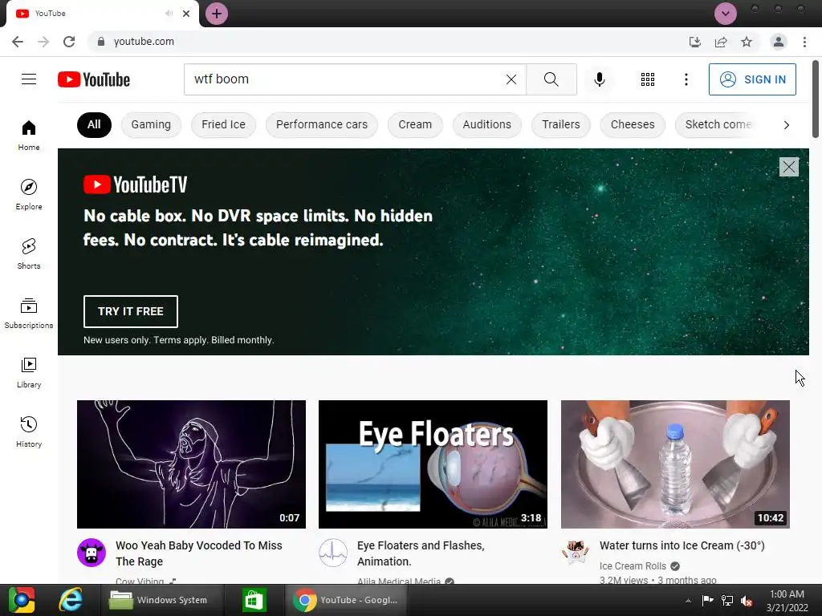Click TRY IT FREE button

point(131,311)
